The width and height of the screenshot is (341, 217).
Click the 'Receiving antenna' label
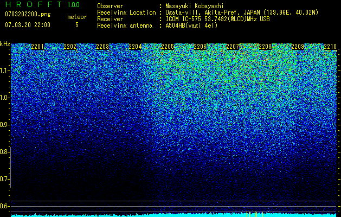tap(125, 25)
